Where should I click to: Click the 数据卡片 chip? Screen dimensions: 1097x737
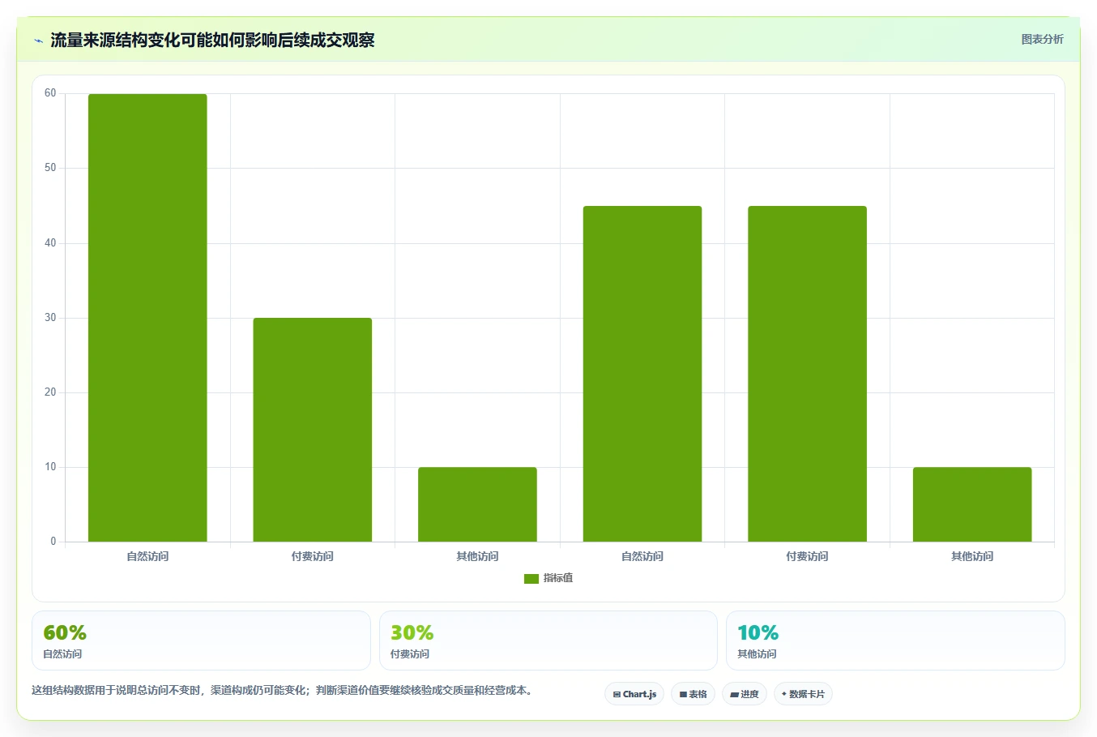pyautogui.click(x=803, y=694)
